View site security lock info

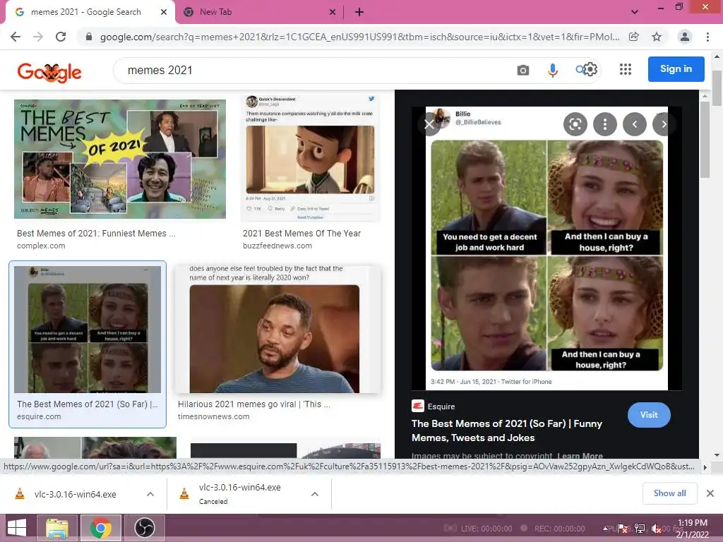[x=89, y=37]
